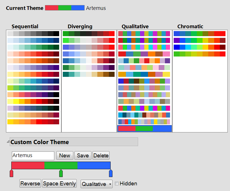The width and height of the screenshot is (230, 191).
Task: Select the teal-to-brown Diverging theme
Action: pyautogui.click(x=89, y=74)
